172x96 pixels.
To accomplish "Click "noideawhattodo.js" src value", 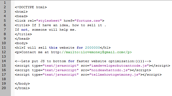I will click(110, 70).
